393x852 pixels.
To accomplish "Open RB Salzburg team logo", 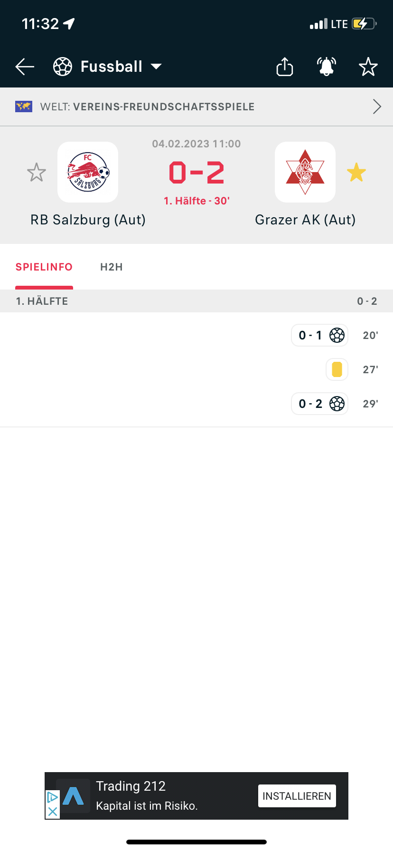I will [88, 172].
